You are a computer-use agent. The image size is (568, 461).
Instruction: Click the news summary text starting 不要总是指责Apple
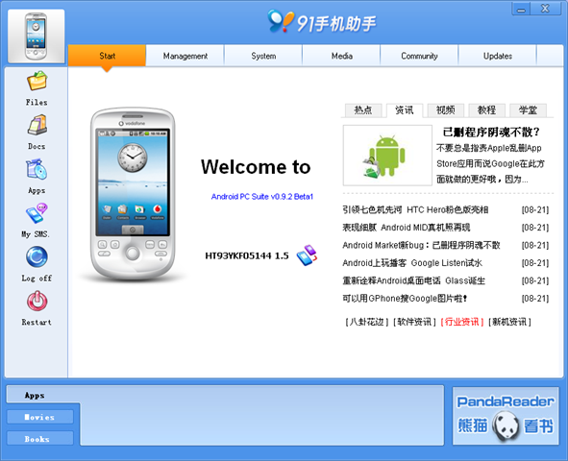pyautogui.click(x=490, y=163)
